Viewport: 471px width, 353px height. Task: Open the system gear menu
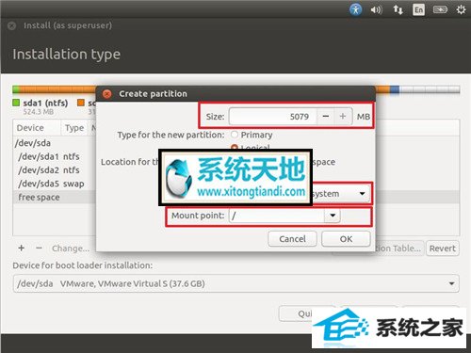tap(461, 9)
